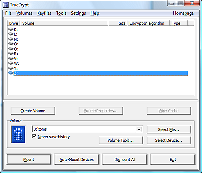
Task: Open the Volumes menu
Action: point(24,13)
